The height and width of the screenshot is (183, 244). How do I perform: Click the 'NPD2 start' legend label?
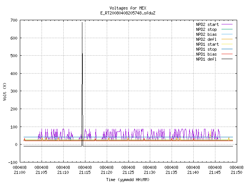point(207,24)
